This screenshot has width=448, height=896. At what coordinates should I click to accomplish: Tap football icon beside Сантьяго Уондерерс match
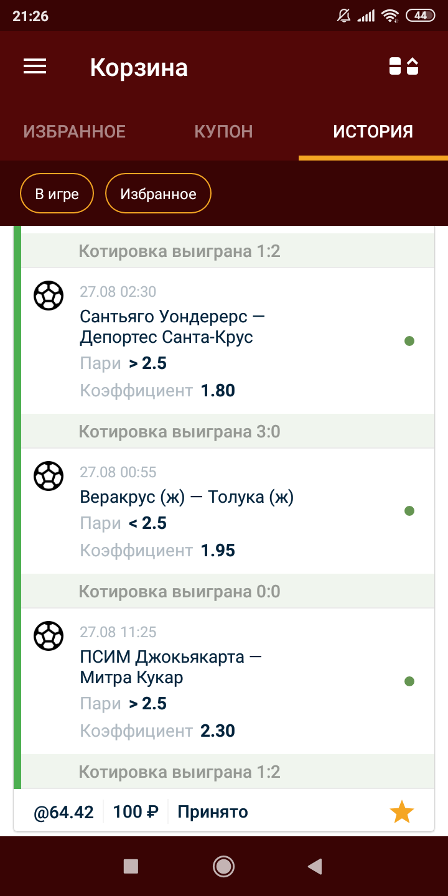coord(49,296)
